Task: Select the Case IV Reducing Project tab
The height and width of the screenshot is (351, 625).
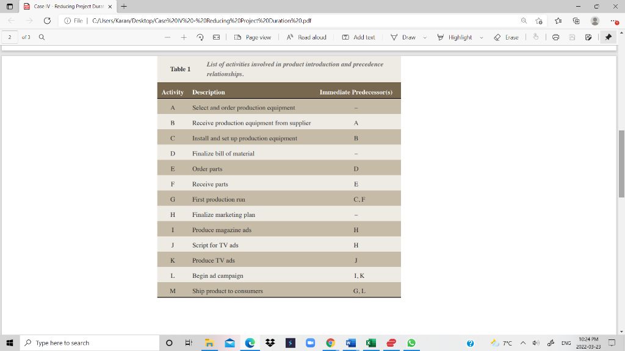Action: pyautogui.click(x=68, y=6)
